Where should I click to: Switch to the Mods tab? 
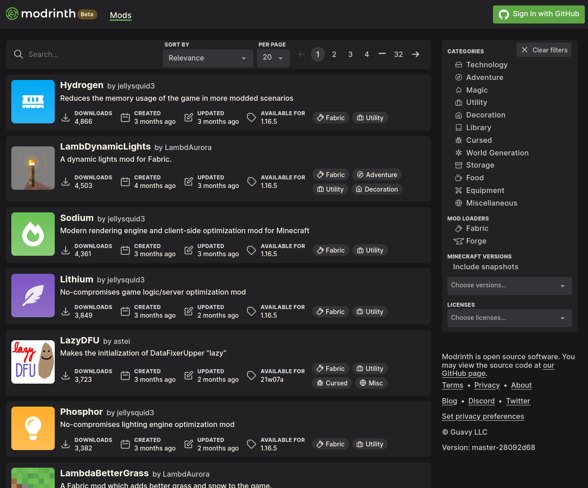[121, 15]
